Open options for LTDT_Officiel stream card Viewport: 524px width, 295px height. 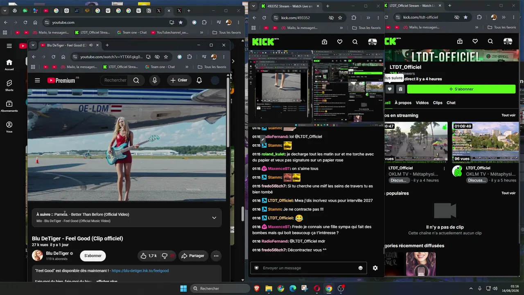[444, 168]
